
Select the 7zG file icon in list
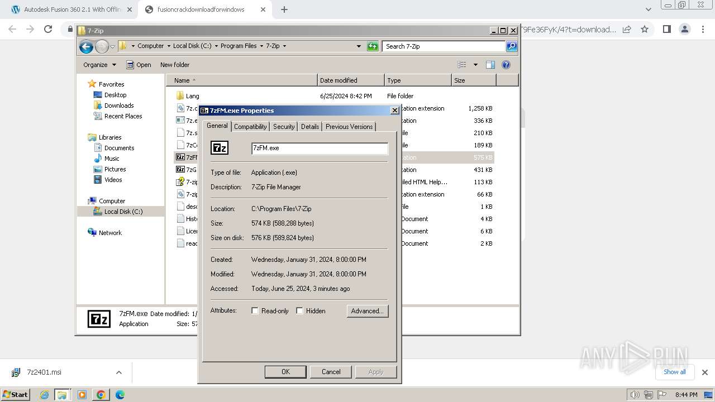pyautogui.click(x=180, y=170)
